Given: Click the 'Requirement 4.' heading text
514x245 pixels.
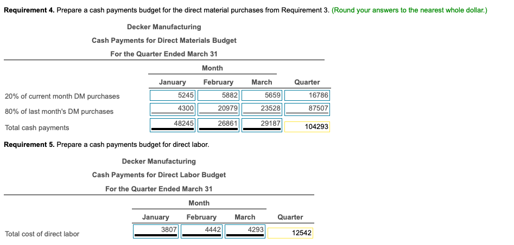Looking at the screenshot, I should (x=29, y=10).
